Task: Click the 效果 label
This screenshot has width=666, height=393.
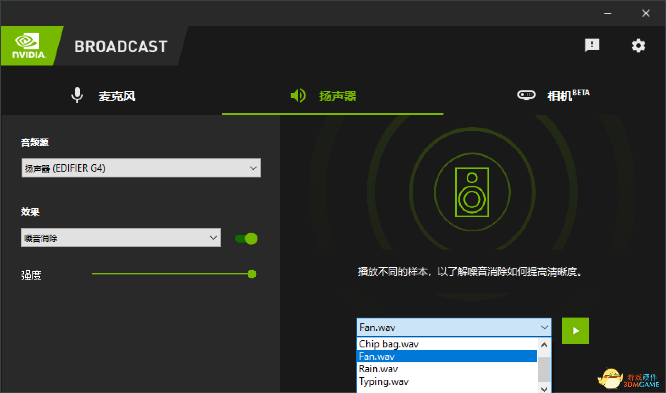Action: point(30,212)
